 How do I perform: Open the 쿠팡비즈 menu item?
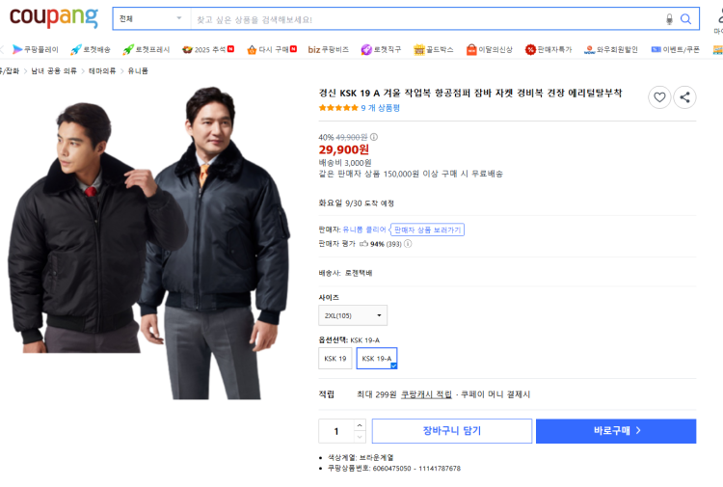coord(329,50)
